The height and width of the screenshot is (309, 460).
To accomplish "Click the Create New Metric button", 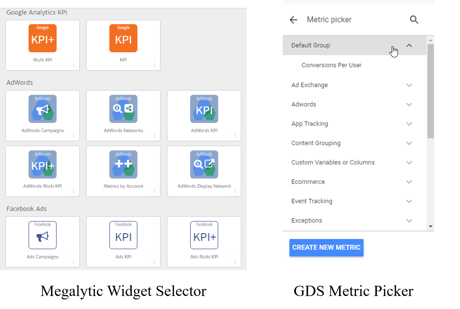I will click(326, 248).
